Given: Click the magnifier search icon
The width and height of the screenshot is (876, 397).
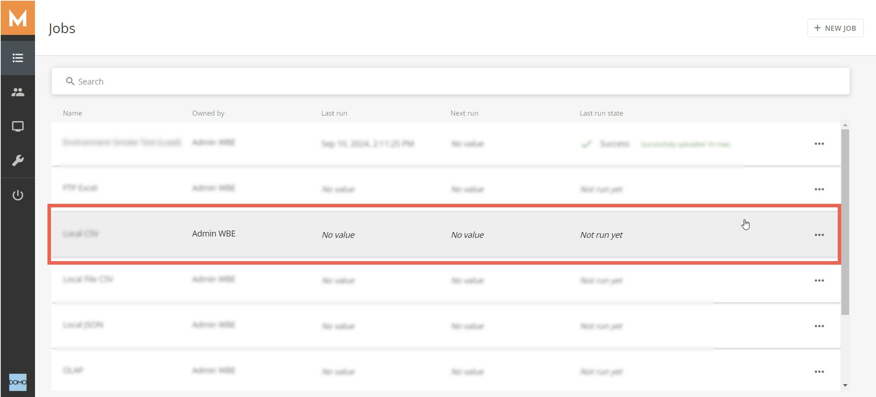Looking at the screenshot, I should (70, 81).
